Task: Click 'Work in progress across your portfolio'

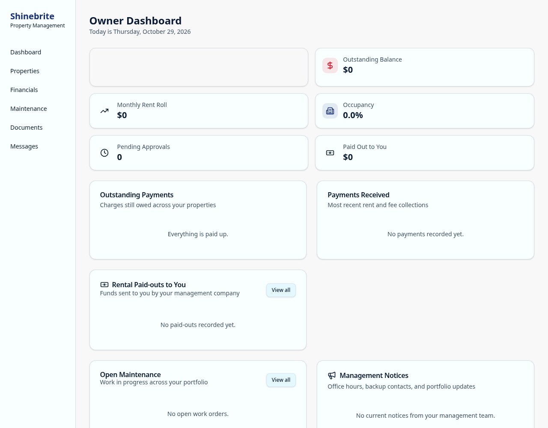Action: coord(154,382)
